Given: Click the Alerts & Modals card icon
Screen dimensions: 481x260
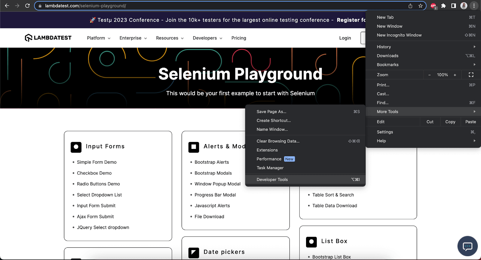Looking at the screenshot, I should click(x=194, y=147).
